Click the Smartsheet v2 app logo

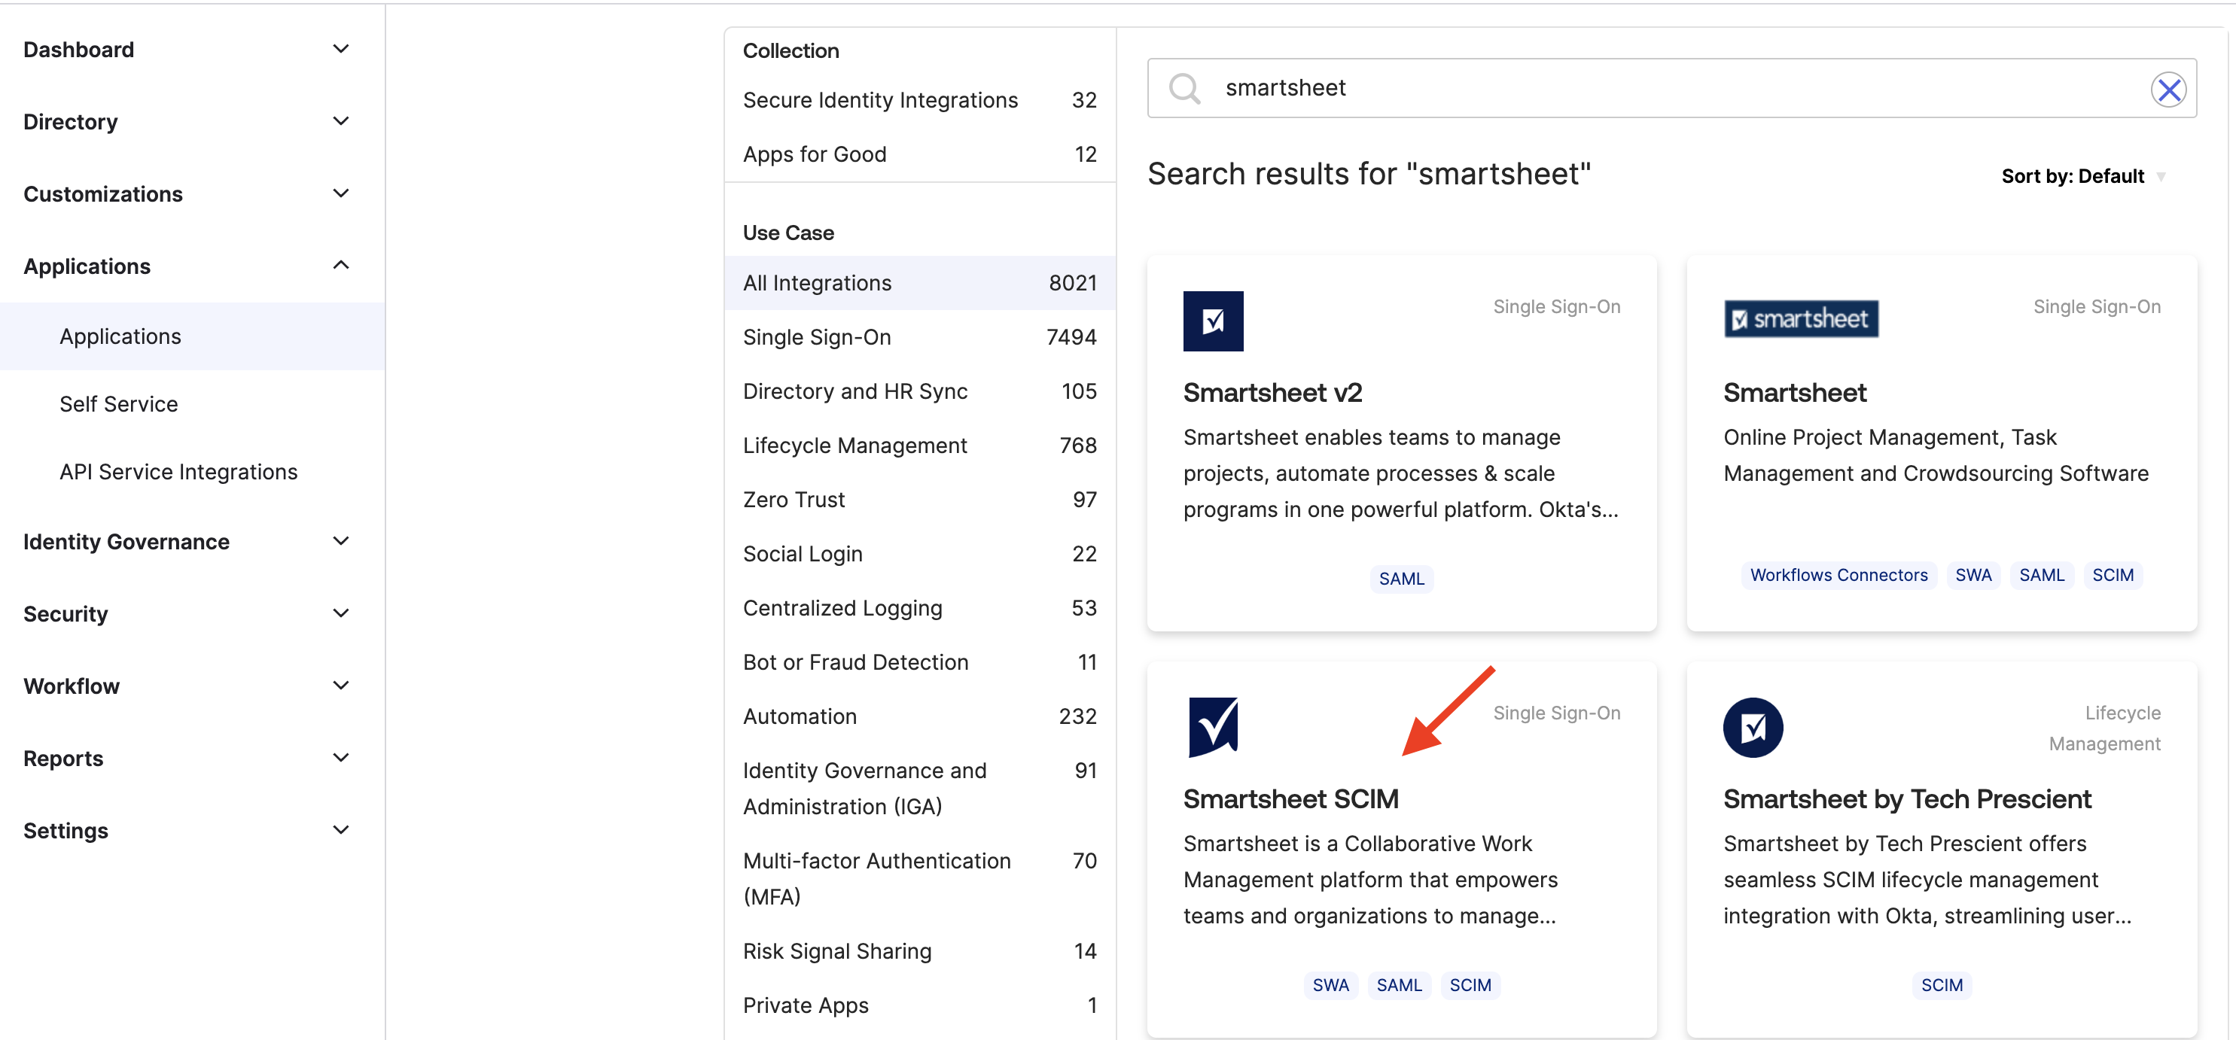[x=1213, y=321]
